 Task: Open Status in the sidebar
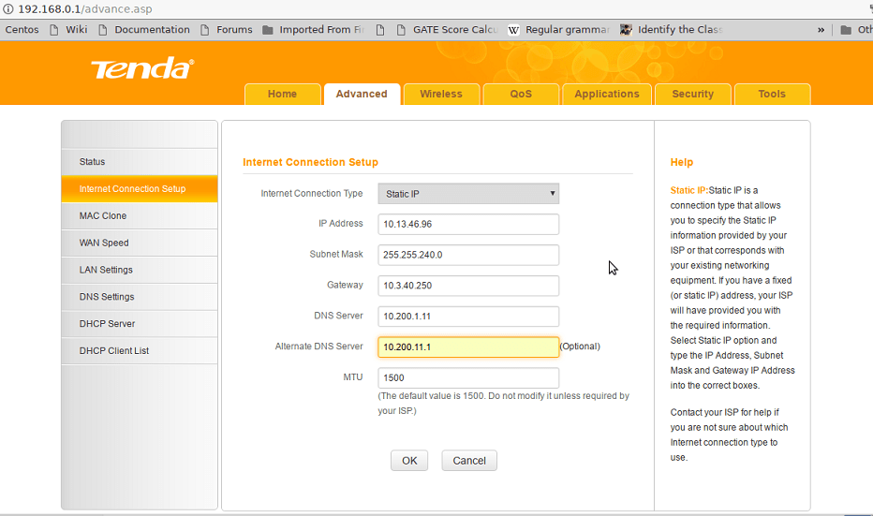click(140, 161)
